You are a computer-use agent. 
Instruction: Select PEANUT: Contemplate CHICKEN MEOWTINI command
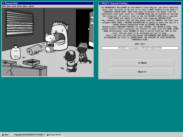[x=140, y=48]
